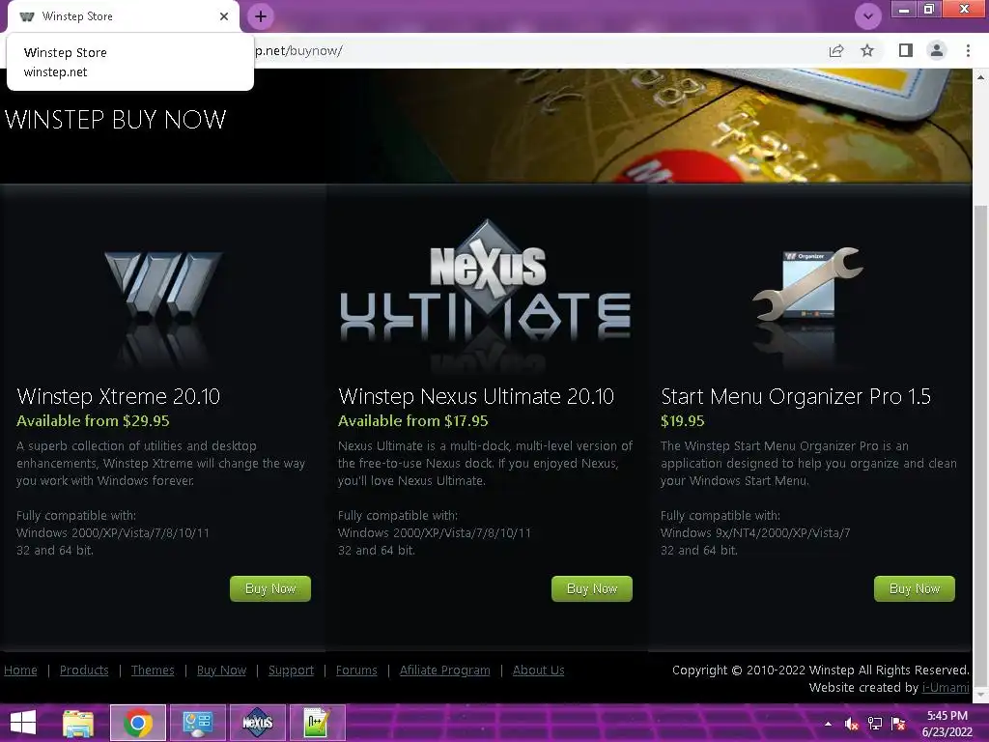Viewport: 989px width, 742px height.
Task: Click the $19.95 price text
Action: point(683,421)
